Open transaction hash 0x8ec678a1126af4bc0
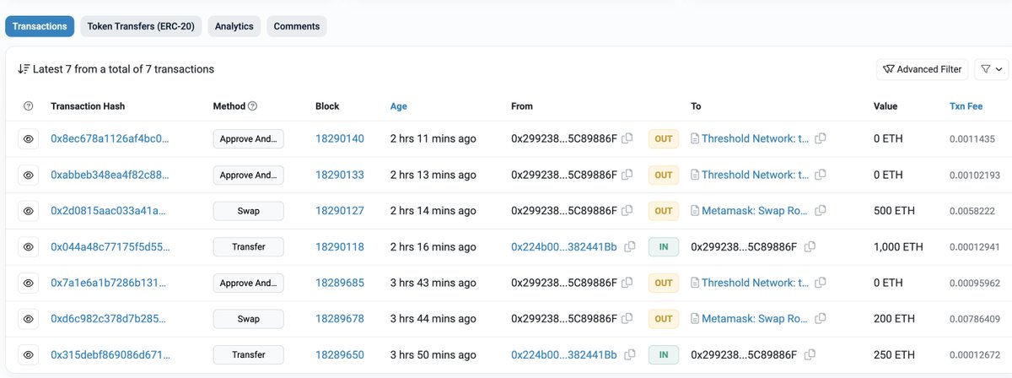This screenshot has height=378, width=1012. tap(110, 139)
